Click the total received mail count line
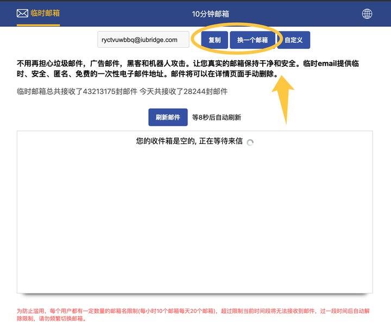Viewport: 391px width, 326px height. click(122, 91)
